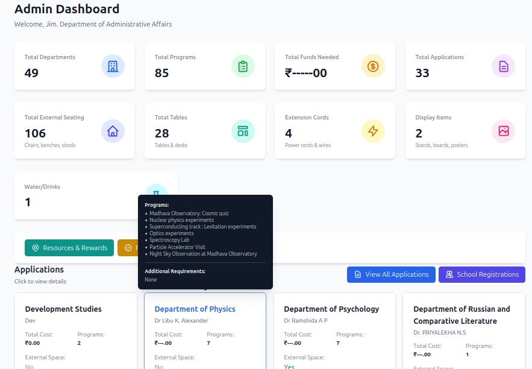Click the partially hidden orange button
This screenshot has width=532, height=369.
coord(127,248)
